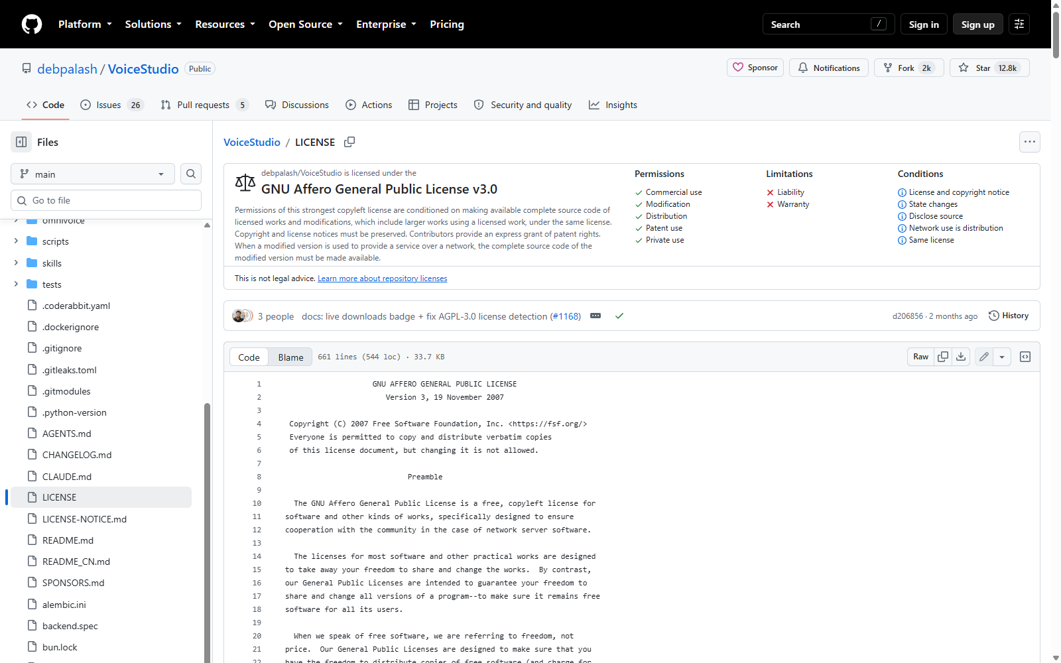The image size is (1061, 663).
Task: Expand the Open Source menu
Action: [306, 25]
